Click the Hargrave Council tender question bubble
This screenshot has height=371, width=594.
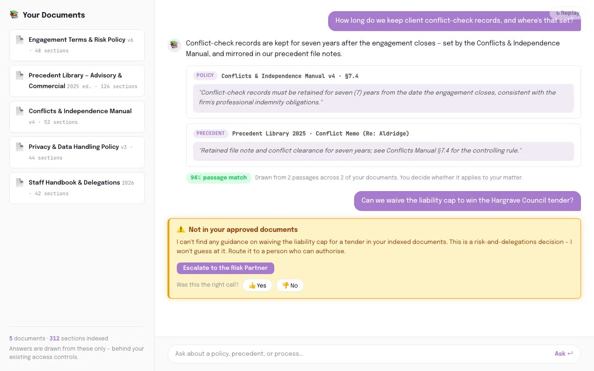point(467,201)
